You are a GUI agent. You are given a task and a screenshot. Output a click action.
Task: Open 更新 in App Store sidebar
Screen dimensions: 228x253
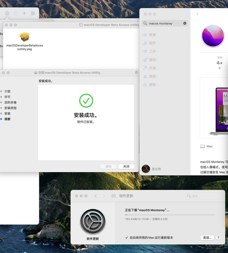(x=150, y=85)
